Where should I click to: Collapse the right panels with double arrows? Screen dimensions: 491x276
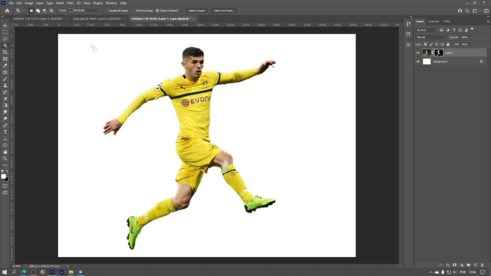coord(488,16)
